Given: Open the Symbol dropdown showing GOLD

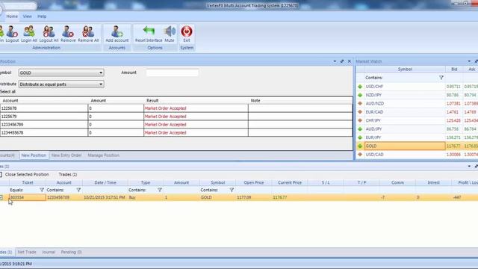Looking at the screenshot, I should coord(61,72).
